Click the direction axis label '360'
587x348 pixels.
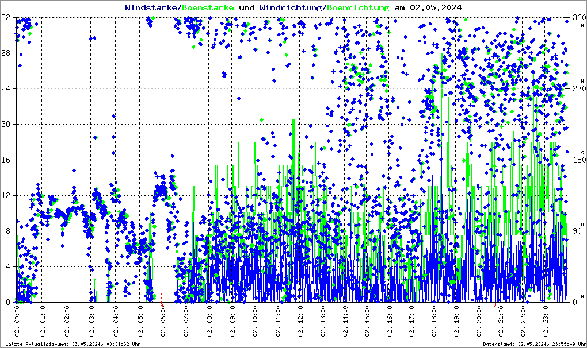tap(579, 18)
